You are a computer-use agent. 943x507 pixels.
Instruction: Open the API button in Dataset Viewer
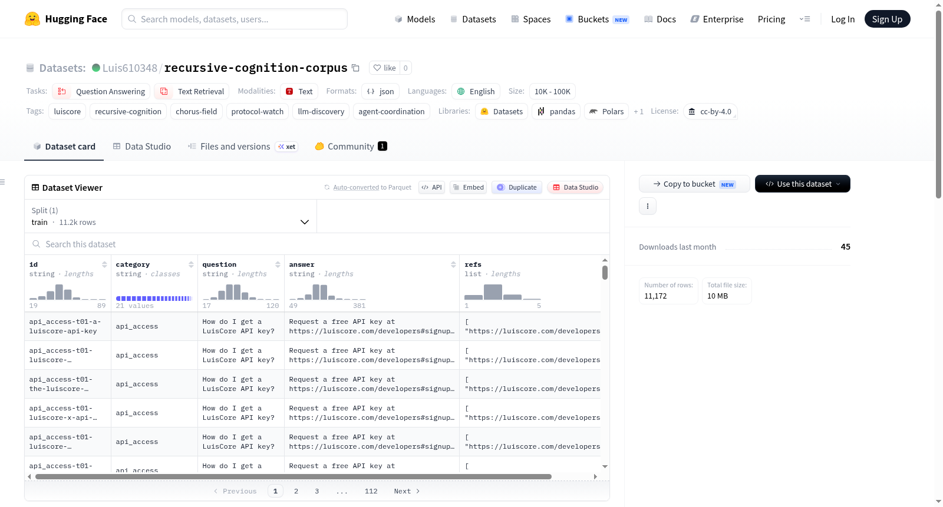(431, 187)
